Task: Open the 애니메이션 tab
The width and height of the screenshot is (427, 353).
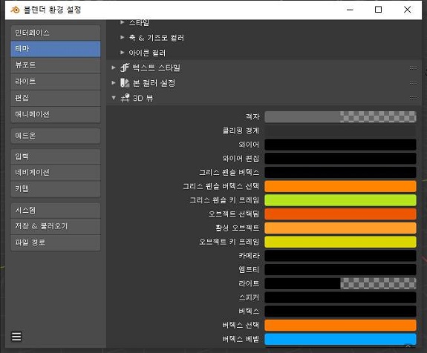Action: pyautogui.click(x=56, y=114)
